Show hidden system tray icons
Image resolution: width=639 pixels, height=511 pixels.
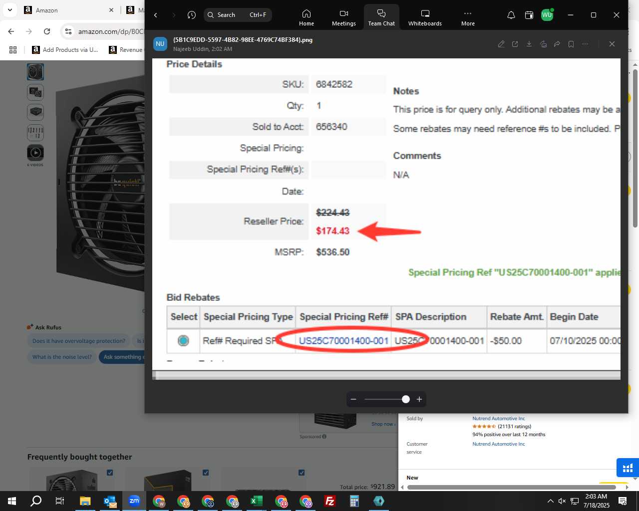click(x=550, y=501)
